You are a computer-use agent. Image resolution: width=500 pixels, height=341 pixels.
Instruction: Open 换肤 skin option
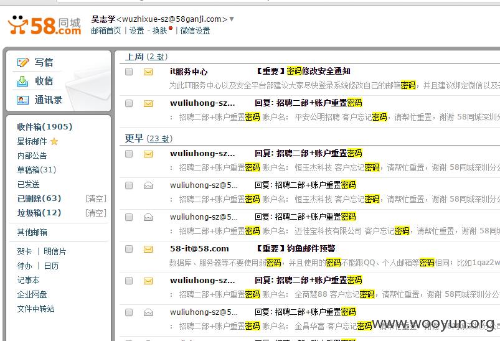[159, 30]
